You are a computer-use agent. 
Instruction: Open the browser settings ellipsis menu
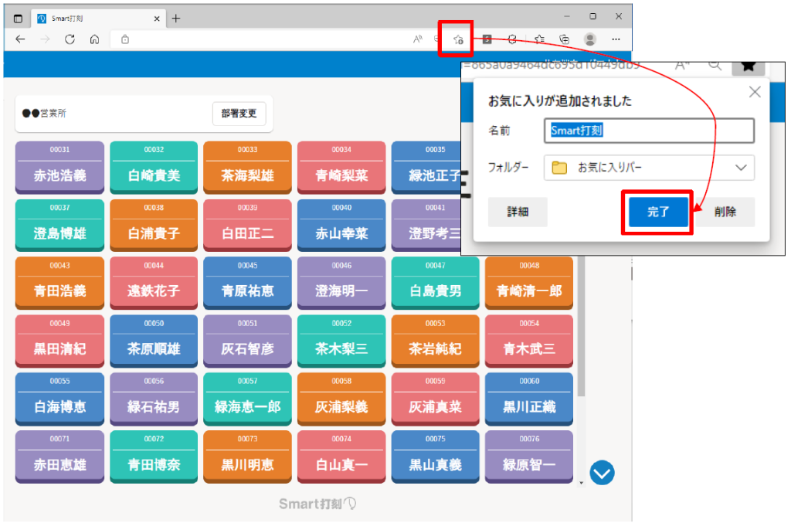point(616,39)
